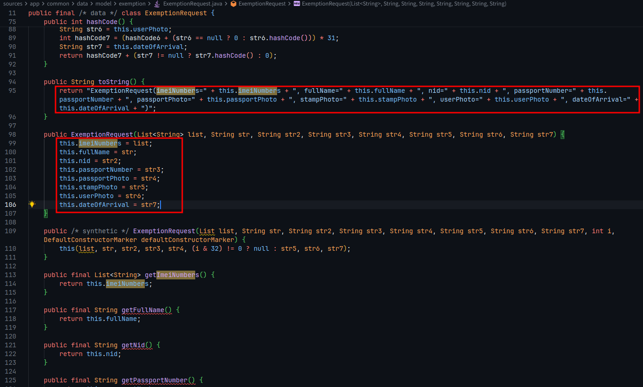Open the 'exemption' breadcrumb folder

click(x=133, y=4)
